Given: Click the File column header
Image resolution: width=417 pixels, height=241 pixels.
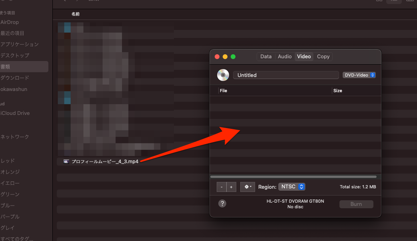Looking at the screenshot, I should tap(223, 91).
